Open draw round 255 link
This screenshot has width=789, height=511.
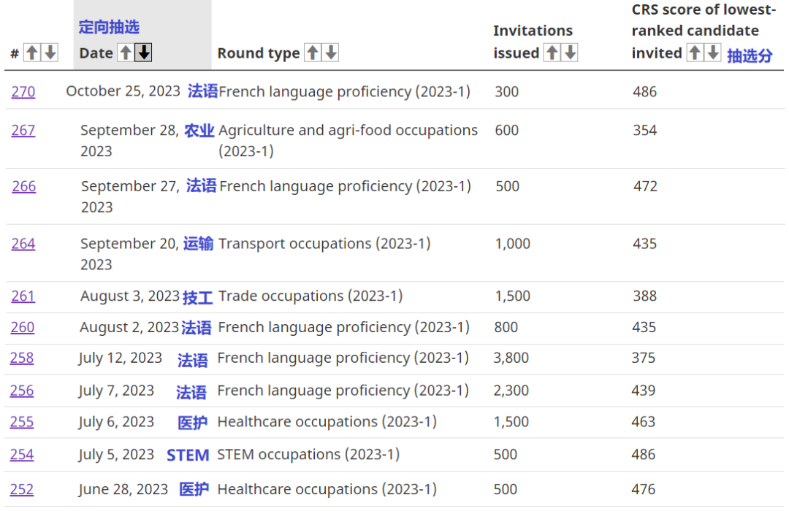click(x=22, y=422)
